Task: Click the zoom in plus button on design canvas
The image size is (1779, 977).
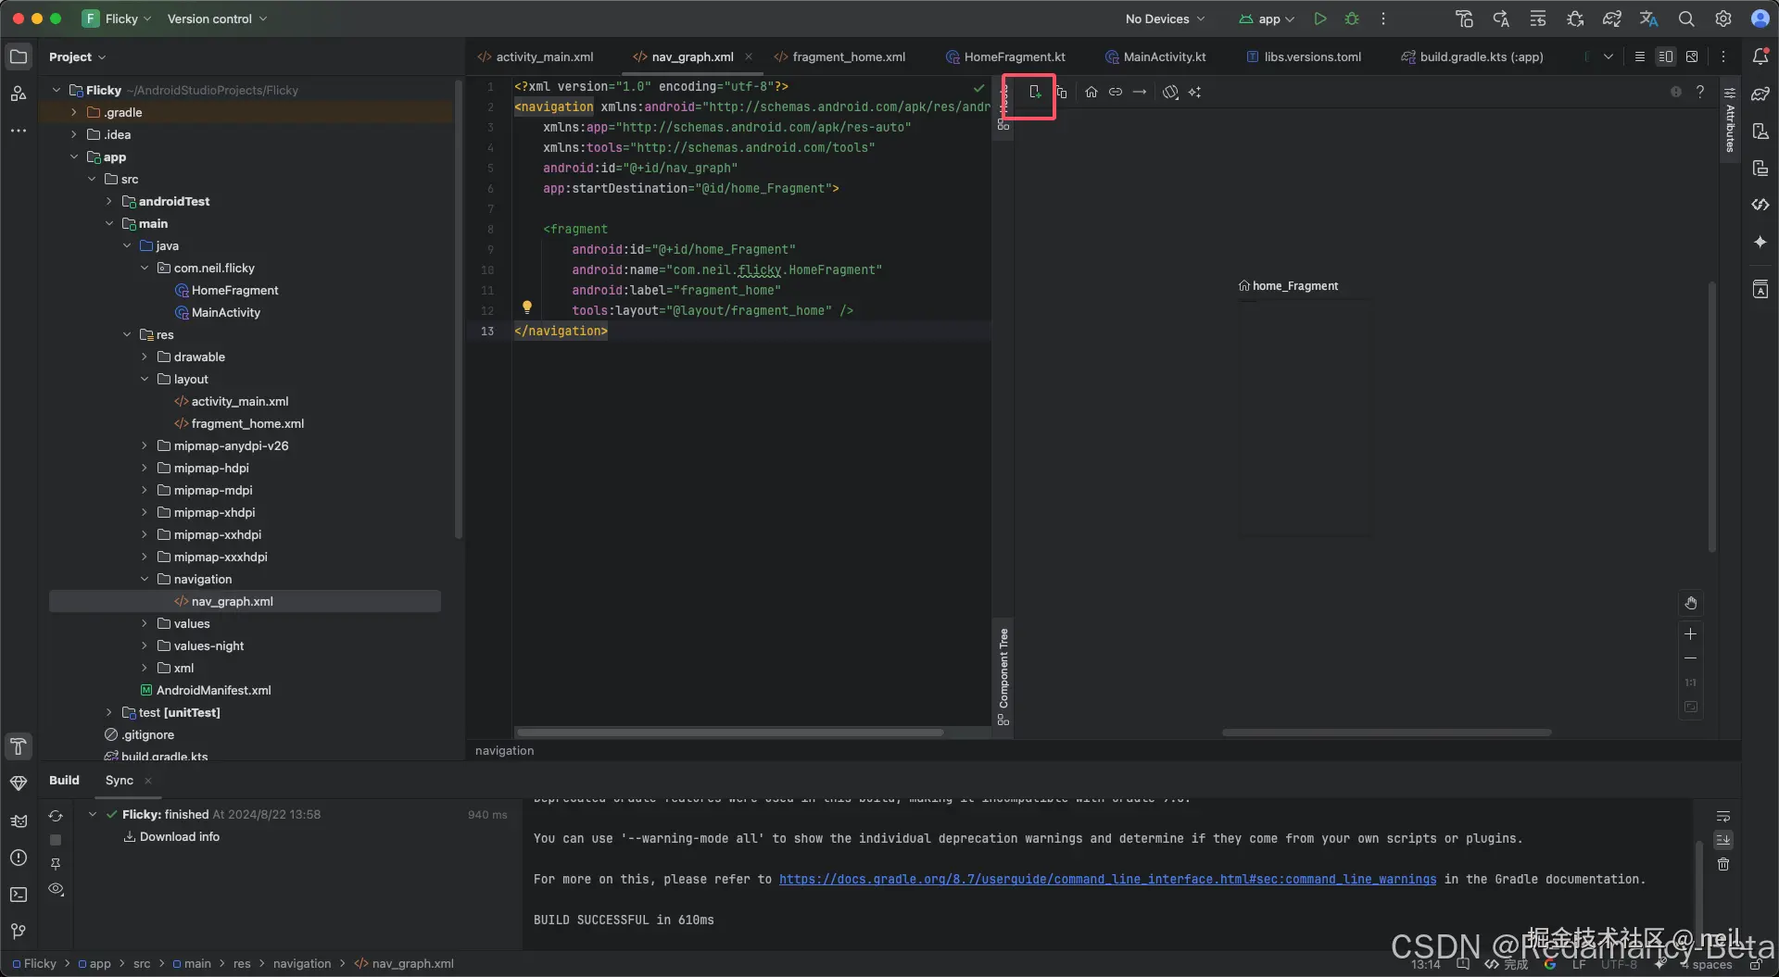Action: [x=1690, y=634]
